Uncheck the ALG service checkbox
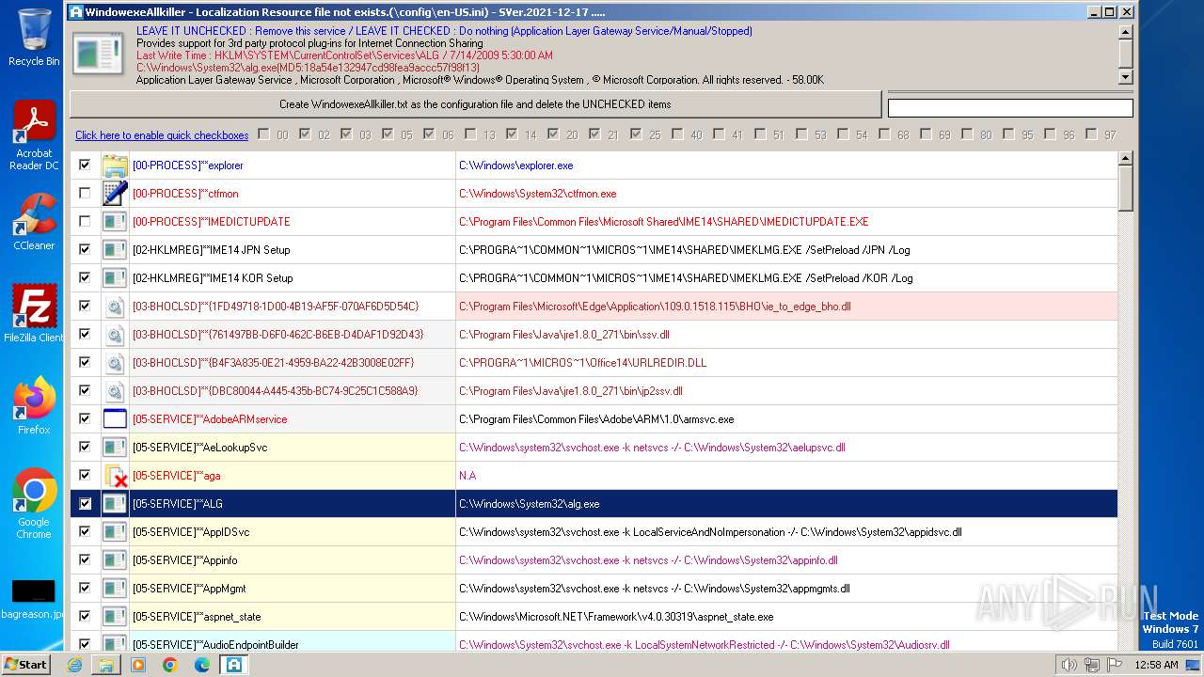Screen dimensions: 1204x677 85,503
